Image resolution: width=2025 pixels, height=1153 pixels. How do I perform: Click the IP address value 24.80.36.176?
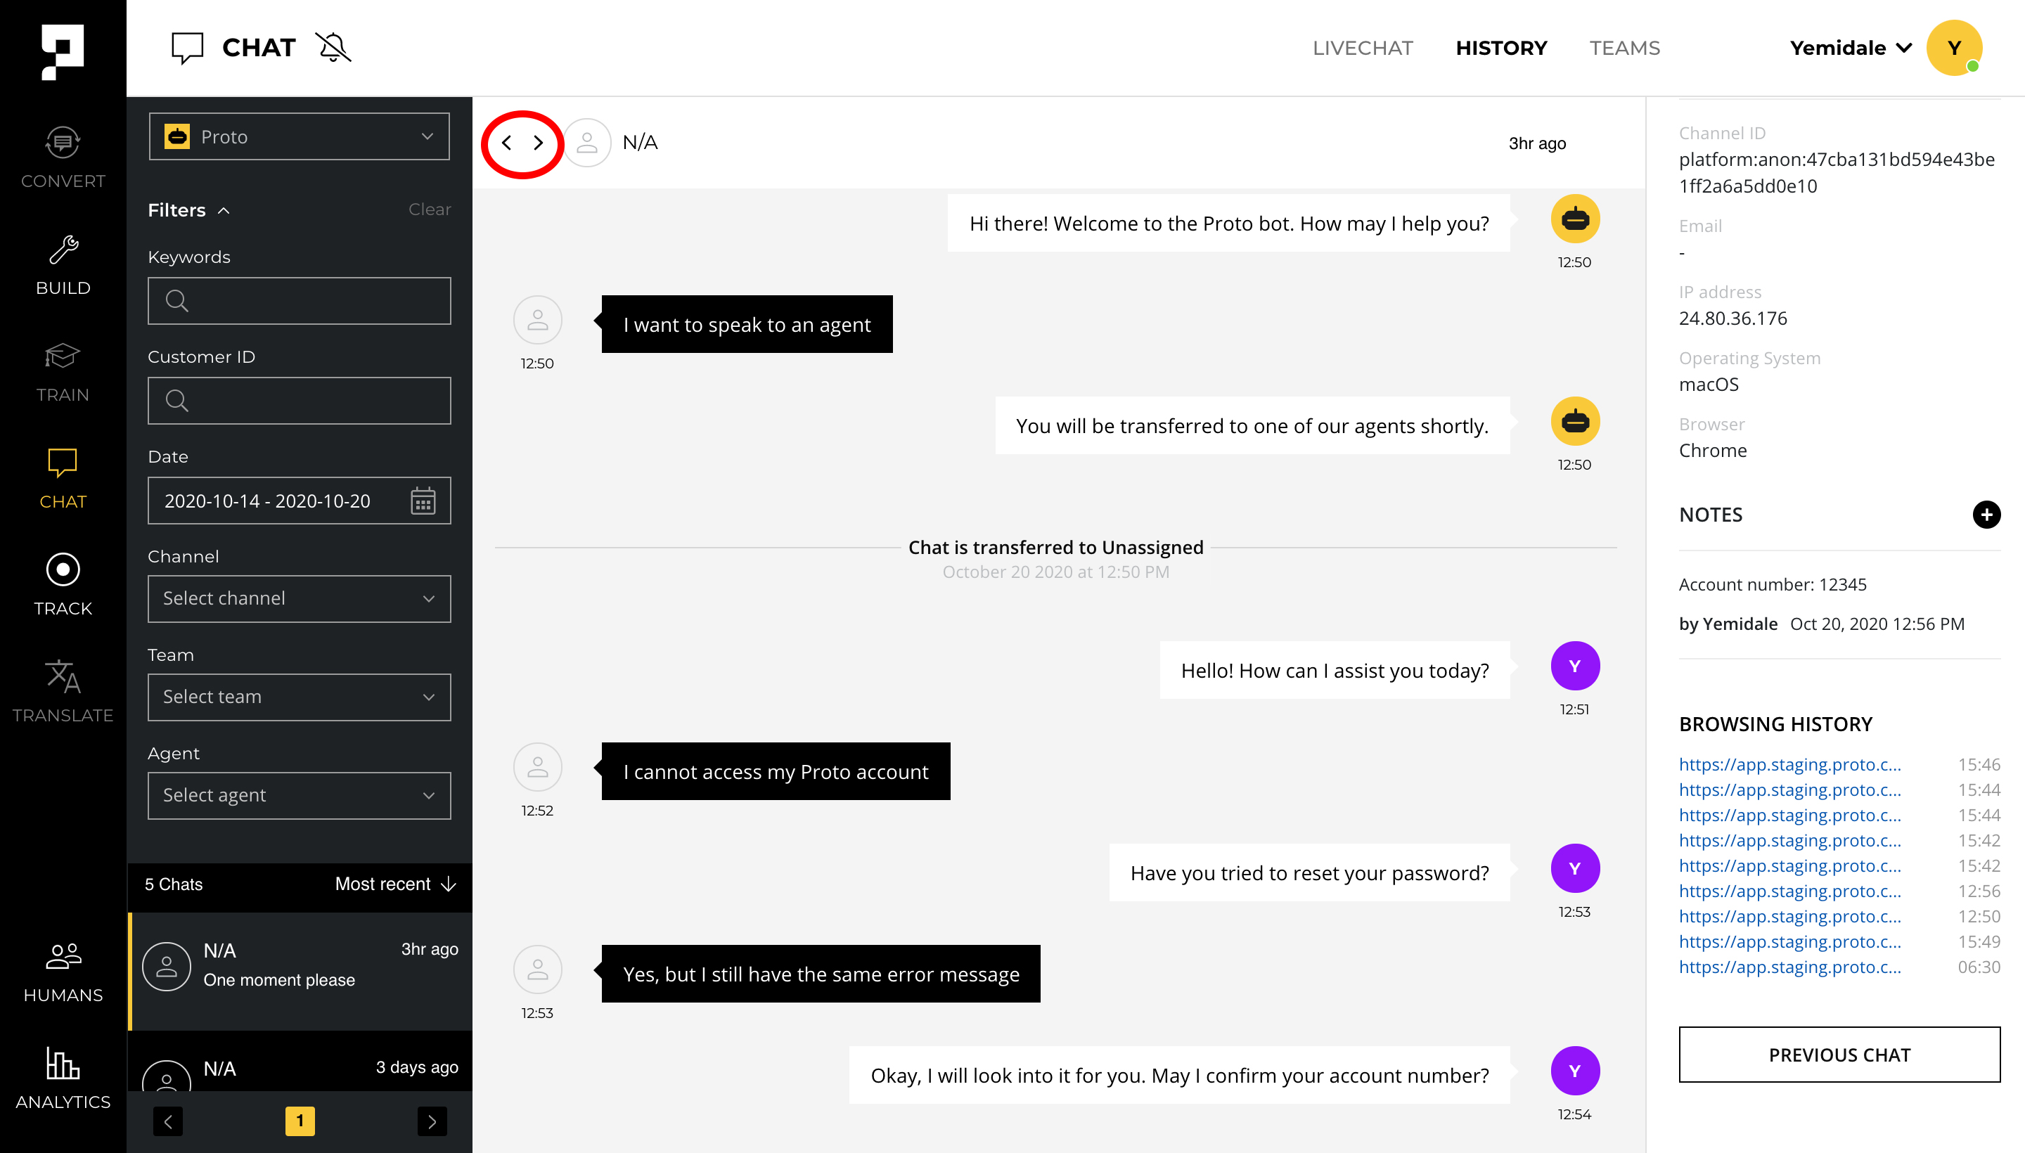tap(1732, 318)
